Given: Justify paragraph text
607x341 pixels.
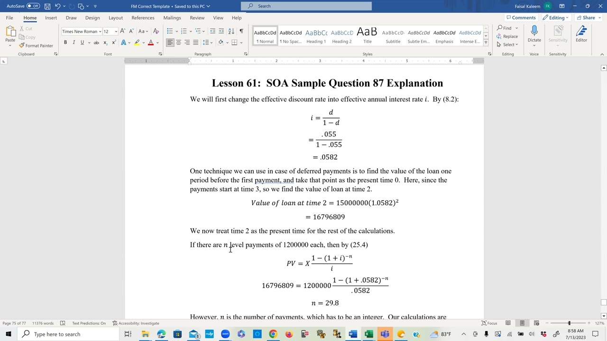Looking at the screenshot, I should [195, 43].
